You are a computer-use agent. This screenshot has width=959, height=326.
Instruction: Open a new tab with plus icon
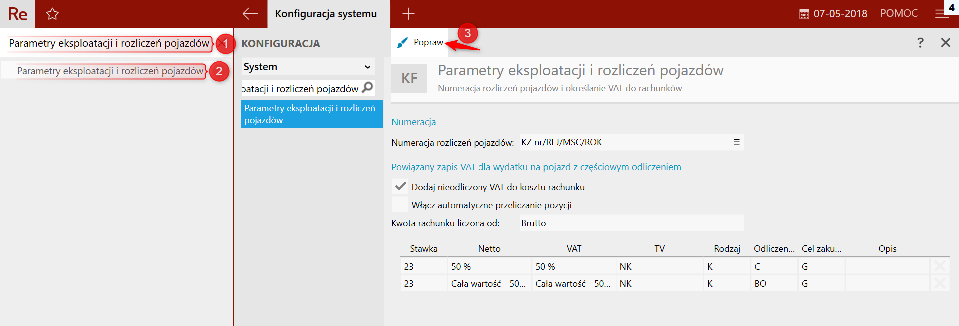pos(408,14)
